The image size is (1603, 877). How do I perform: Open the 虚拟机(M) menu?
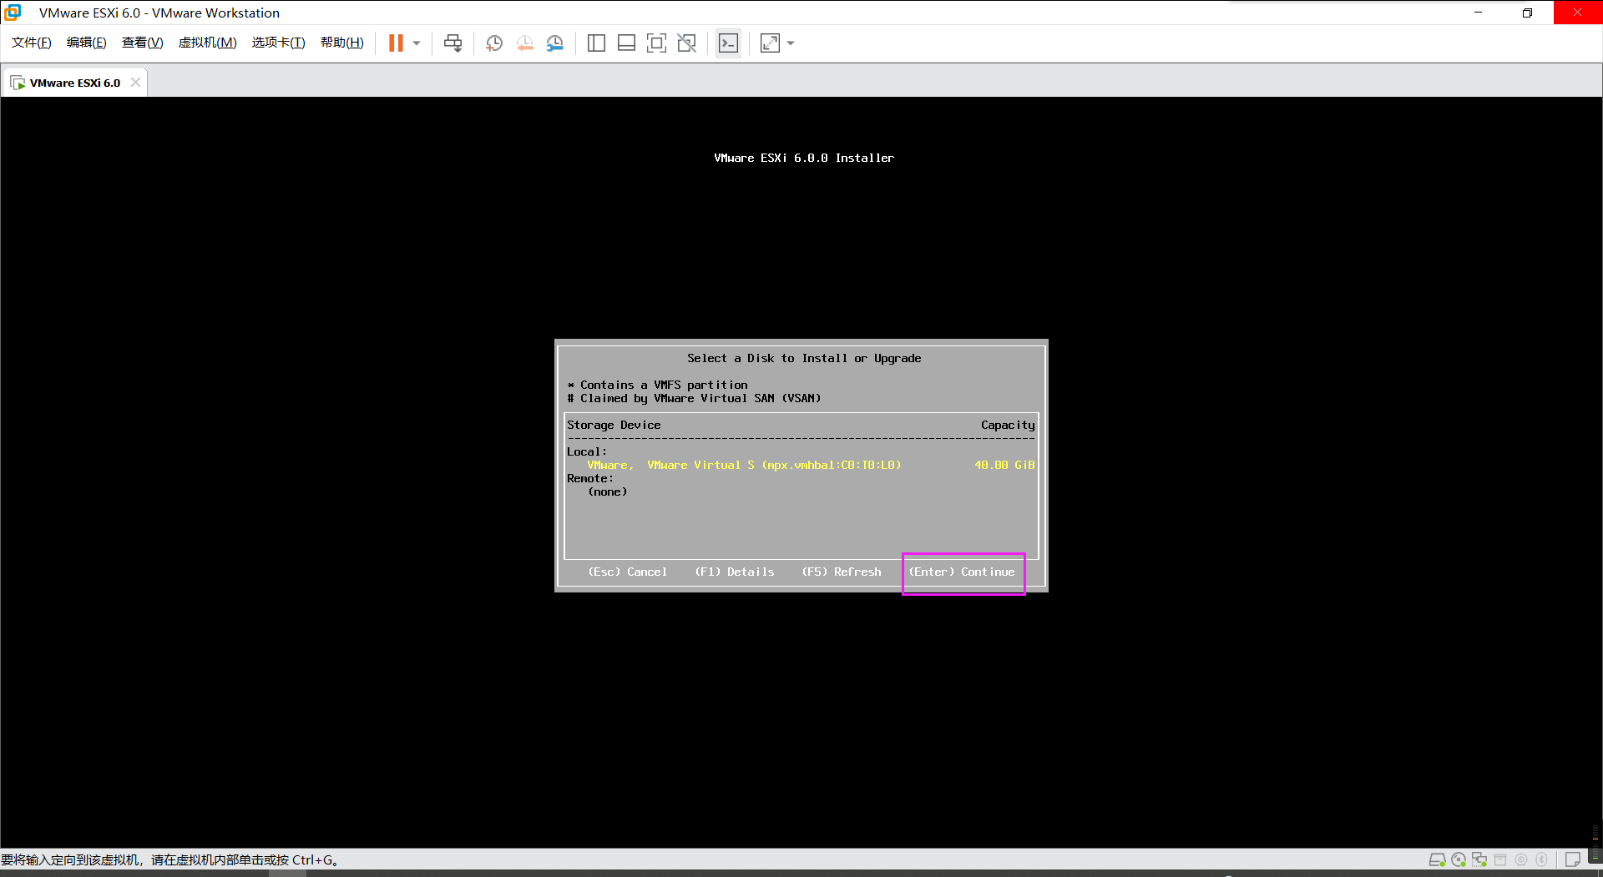[x=207, y=43]
